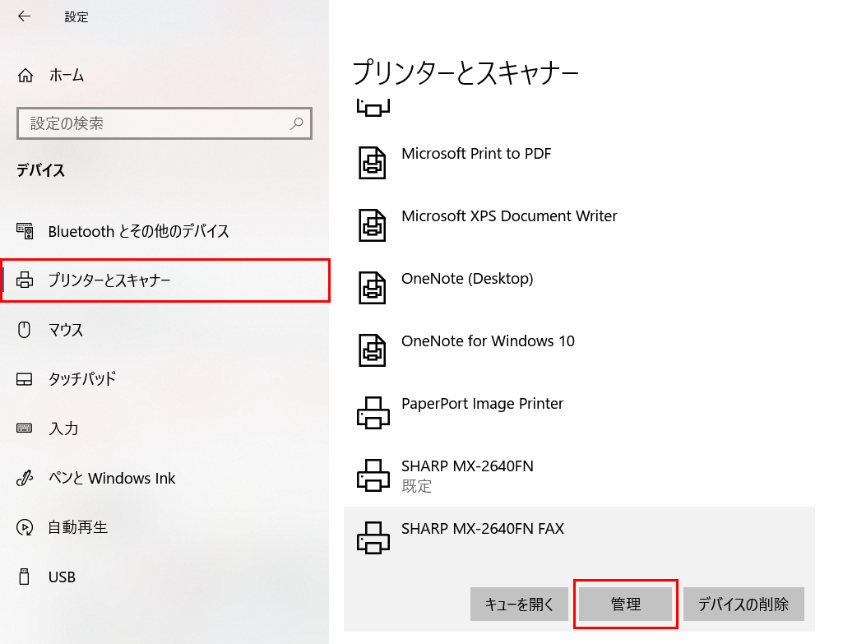Click the mouse icon beside マウス
This screenshot has width=843, height=644.
point(25,330)
